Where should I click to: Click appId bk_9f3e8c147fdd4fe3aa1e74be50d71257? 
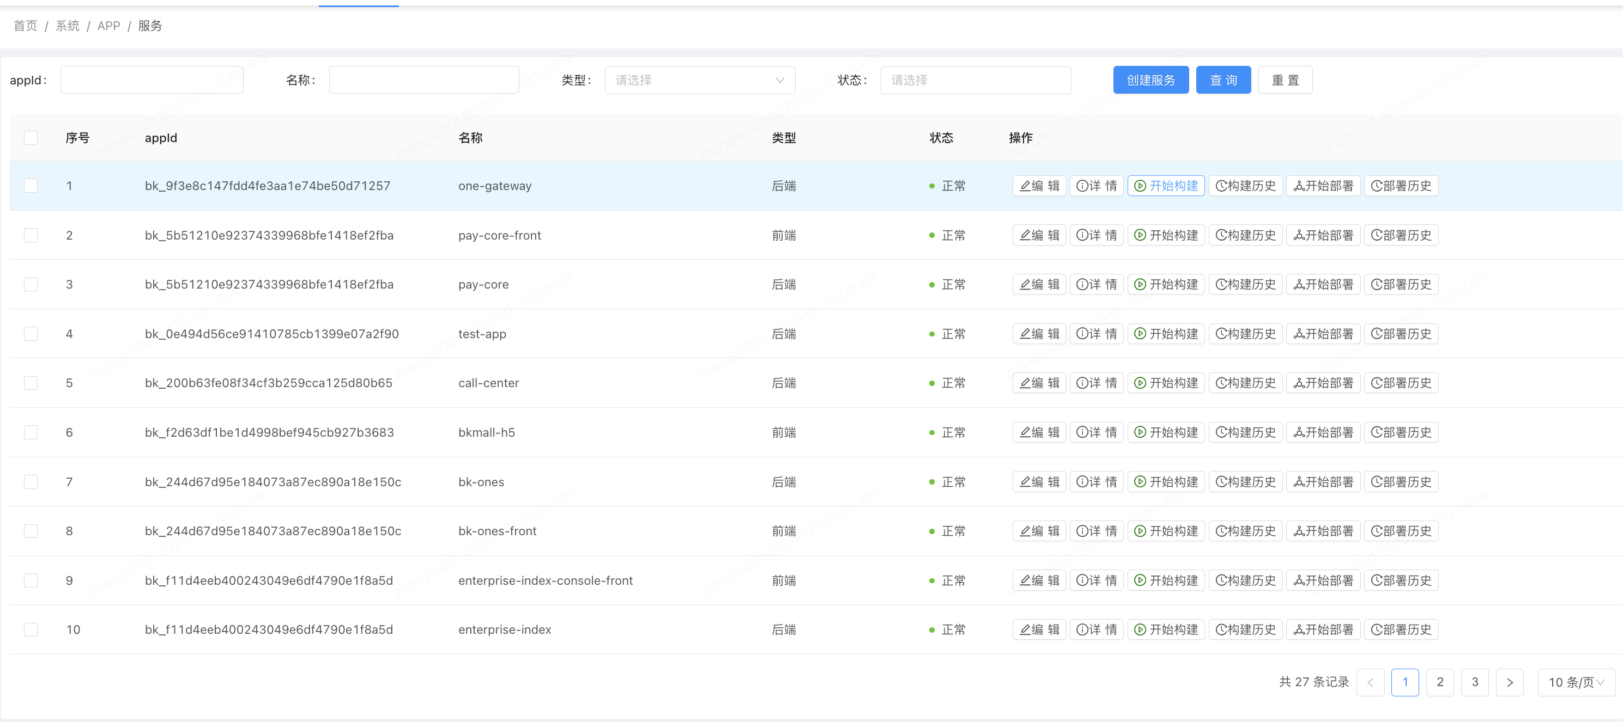267,186
